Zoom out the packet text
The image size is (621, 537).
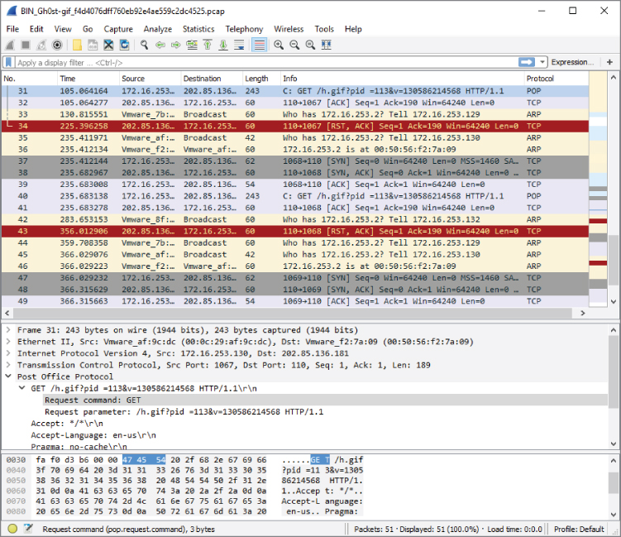(294, 45)
